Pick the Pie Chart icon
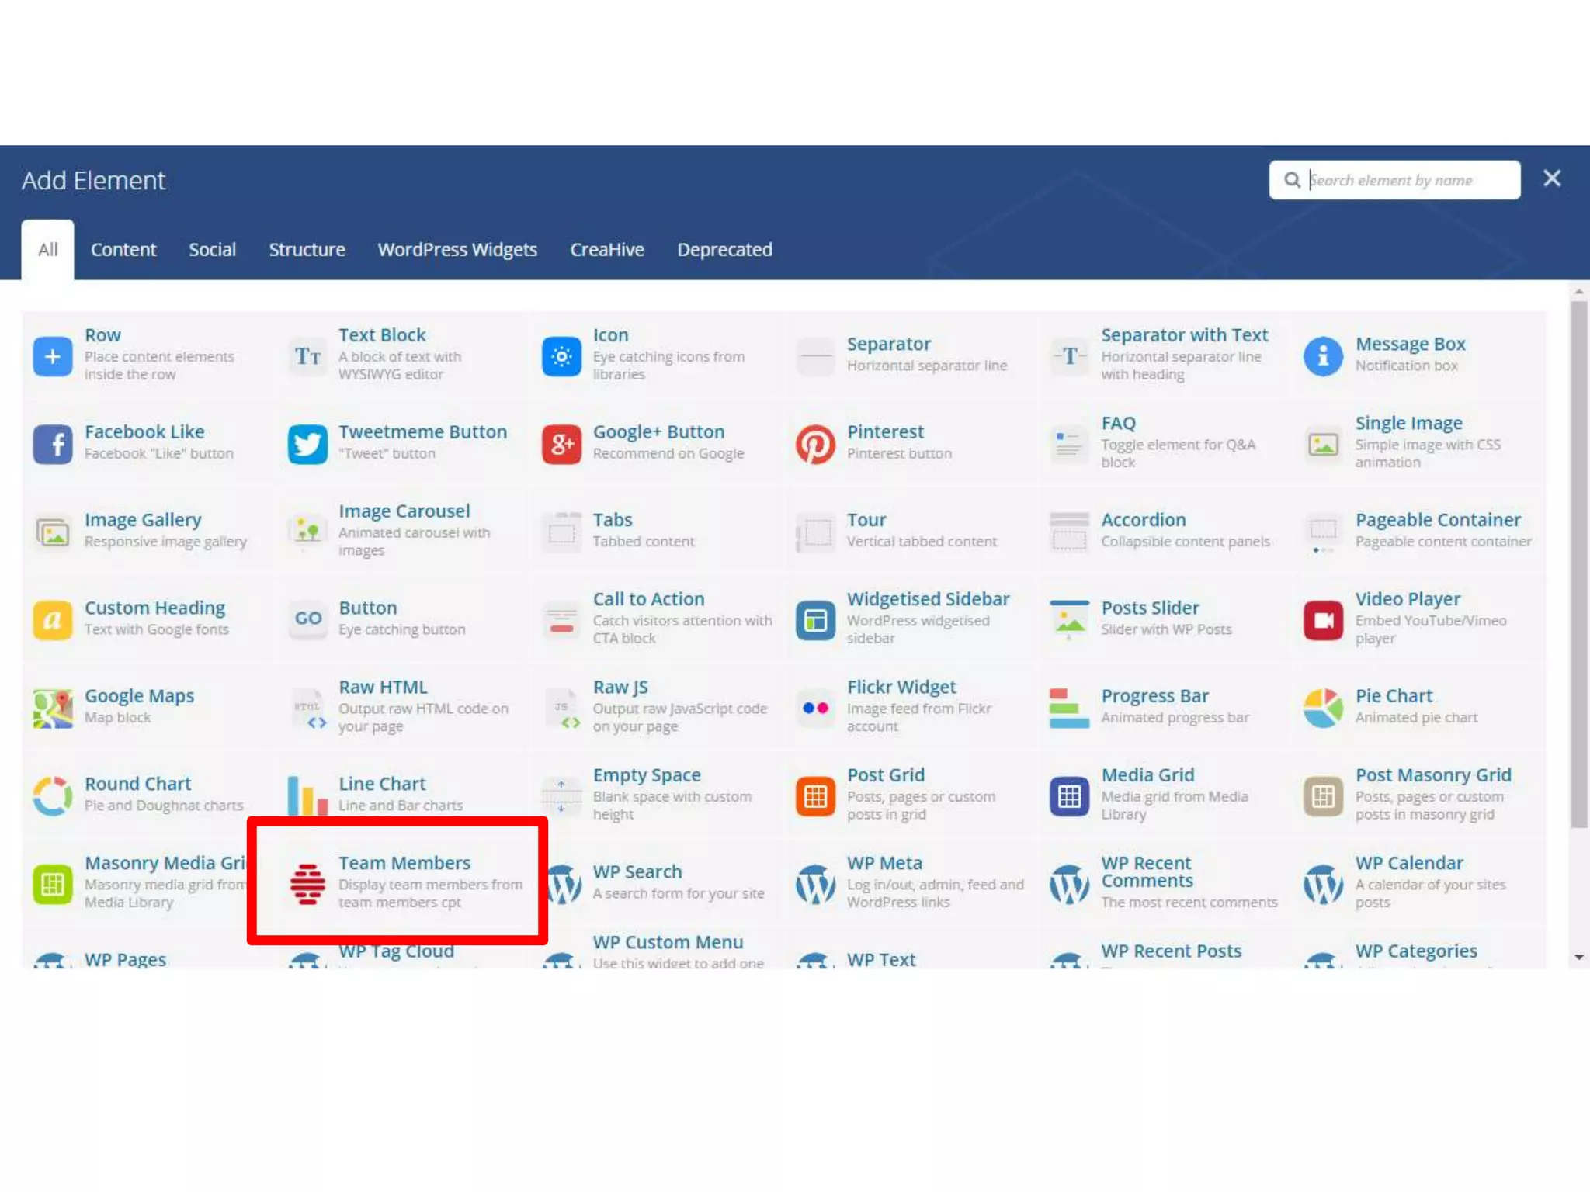The image size is (1590, 1192). tap(1323, 708)
